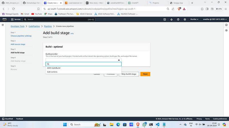Click the Brave Shields lion icon
The width and height of the screenshot is (229, 128).
click(x=179, y=9)
